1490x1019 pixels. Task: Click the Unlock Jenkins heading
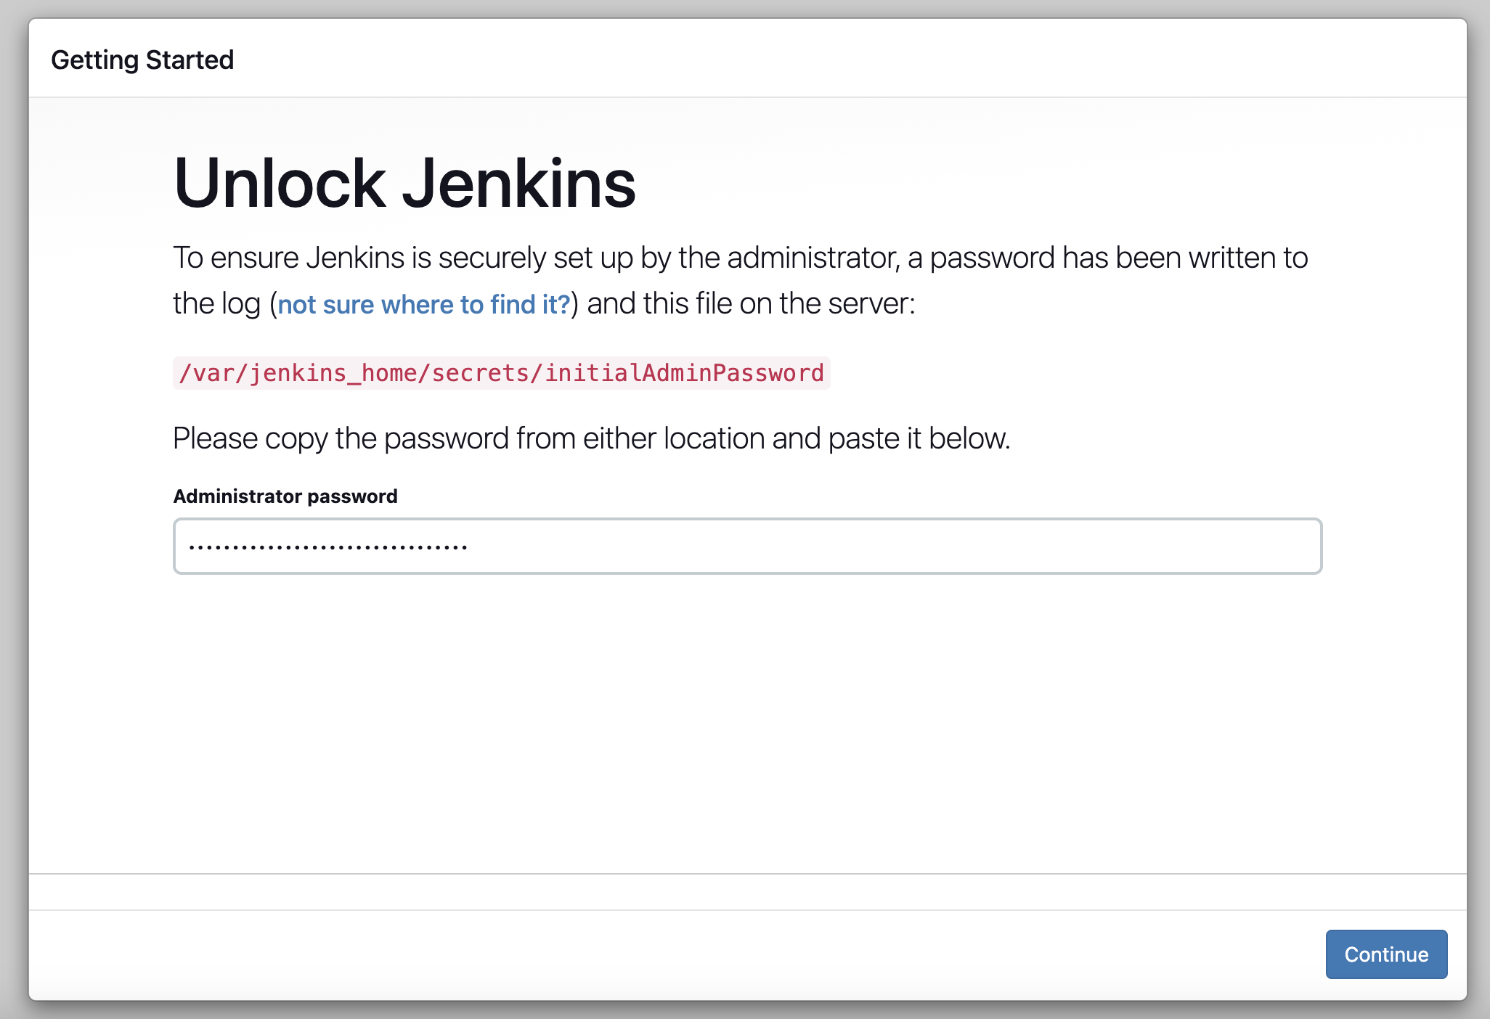[404, 184]
